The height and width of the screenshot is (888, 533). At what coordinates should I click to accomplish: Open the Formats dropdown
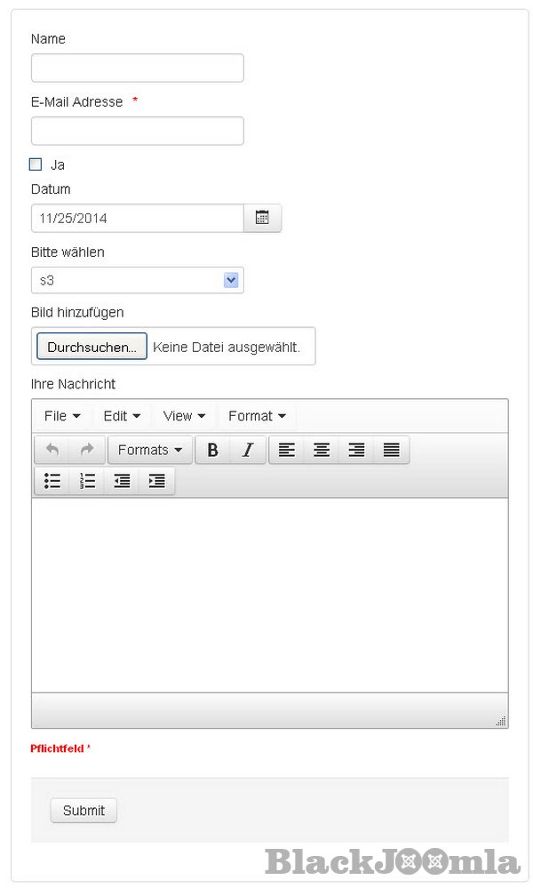coord(149,450)
